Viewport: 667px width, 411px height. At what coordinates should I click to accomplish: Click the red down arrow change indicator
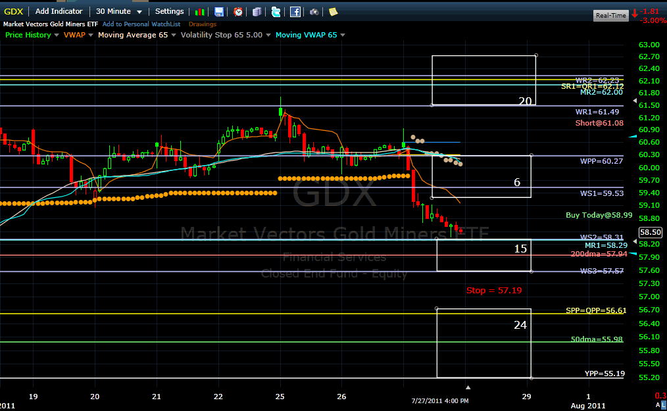click(x=635, y=14)
